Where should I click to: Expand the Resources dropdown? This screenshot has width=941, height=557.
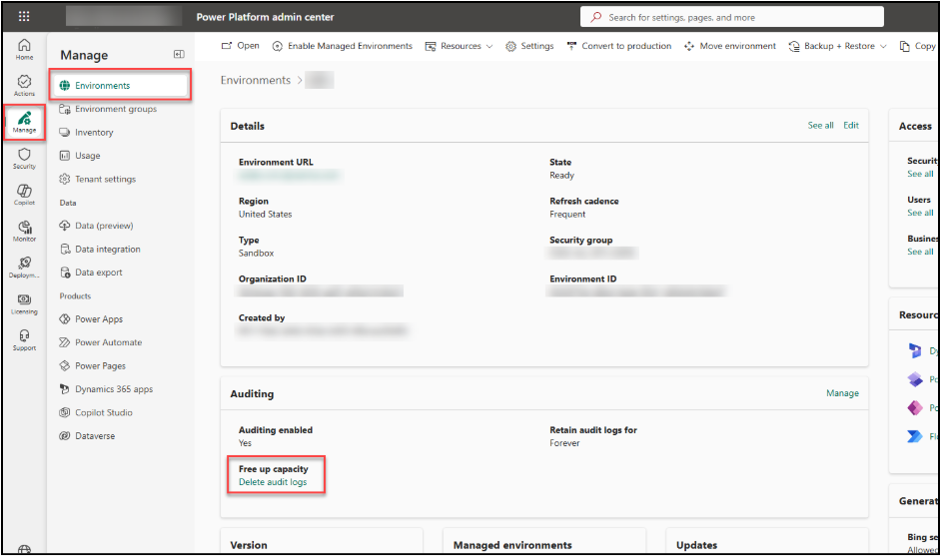tap(459, 46)
